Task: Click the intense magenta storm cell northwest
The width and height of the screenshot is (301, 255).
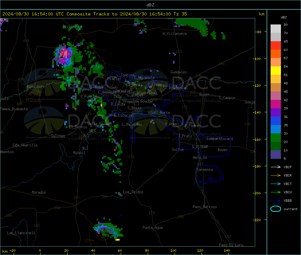Action: [x=64, y=56]
